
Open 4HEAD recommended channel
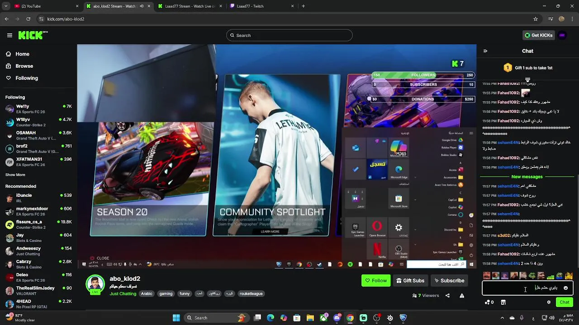(x=38, y=304)
